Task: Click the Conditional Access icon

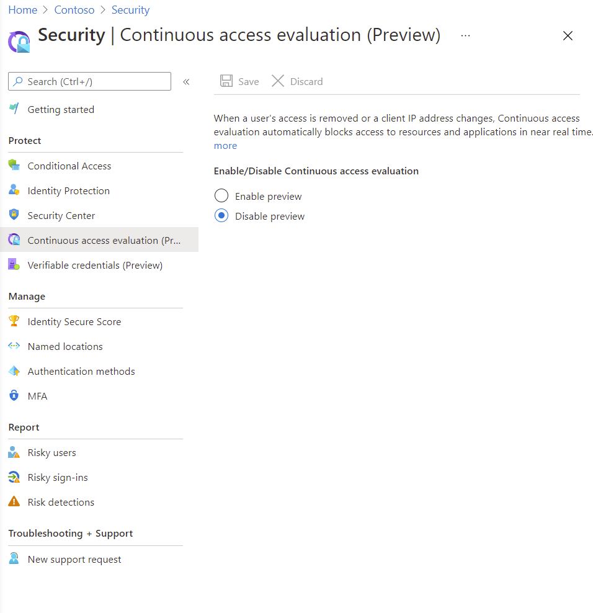Action: (14, 166)
